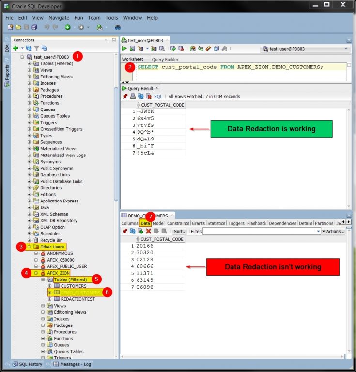
Task: Click the red X delete row icon in Data tab
Action: tap(149, 231)
